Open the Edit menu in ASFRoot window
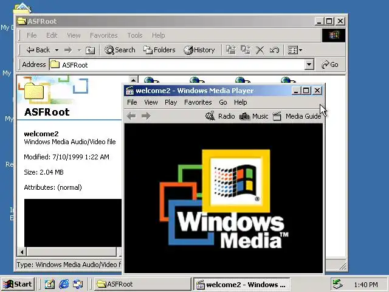Viewport: 389px width, 292px height. coord(52,35)
